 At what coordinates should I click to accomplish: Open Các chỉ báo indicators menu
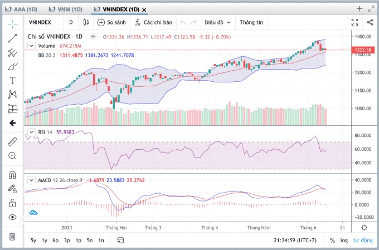pos(153,22)
